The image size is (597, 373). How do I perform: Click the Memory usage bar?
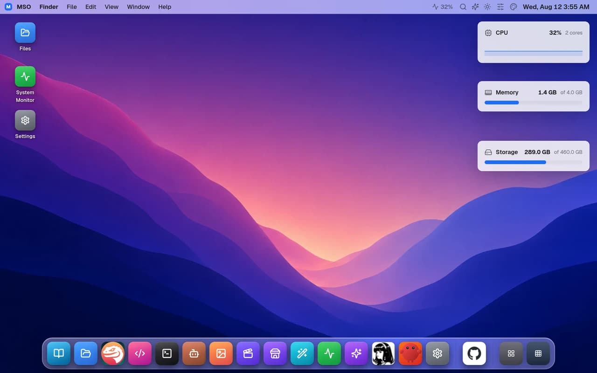[534, 103]
